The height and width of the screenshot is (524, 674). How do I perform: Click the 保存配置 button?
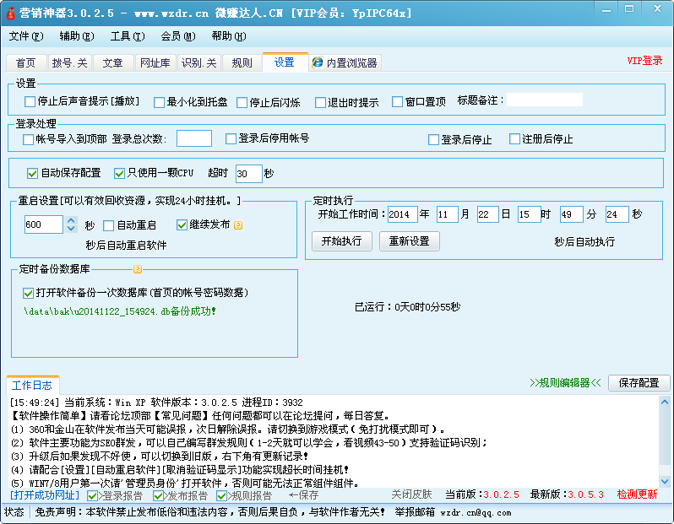tap(639, 383)
